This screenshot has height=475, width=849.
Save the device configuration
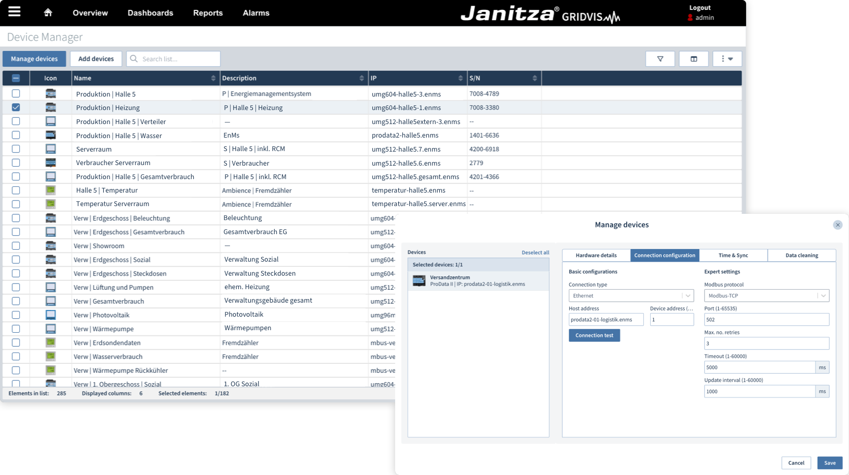point(829,463)
